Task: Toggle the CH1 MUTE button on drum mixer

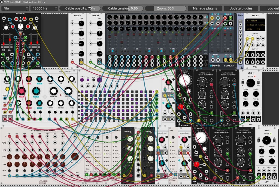Action: [9, 170]
